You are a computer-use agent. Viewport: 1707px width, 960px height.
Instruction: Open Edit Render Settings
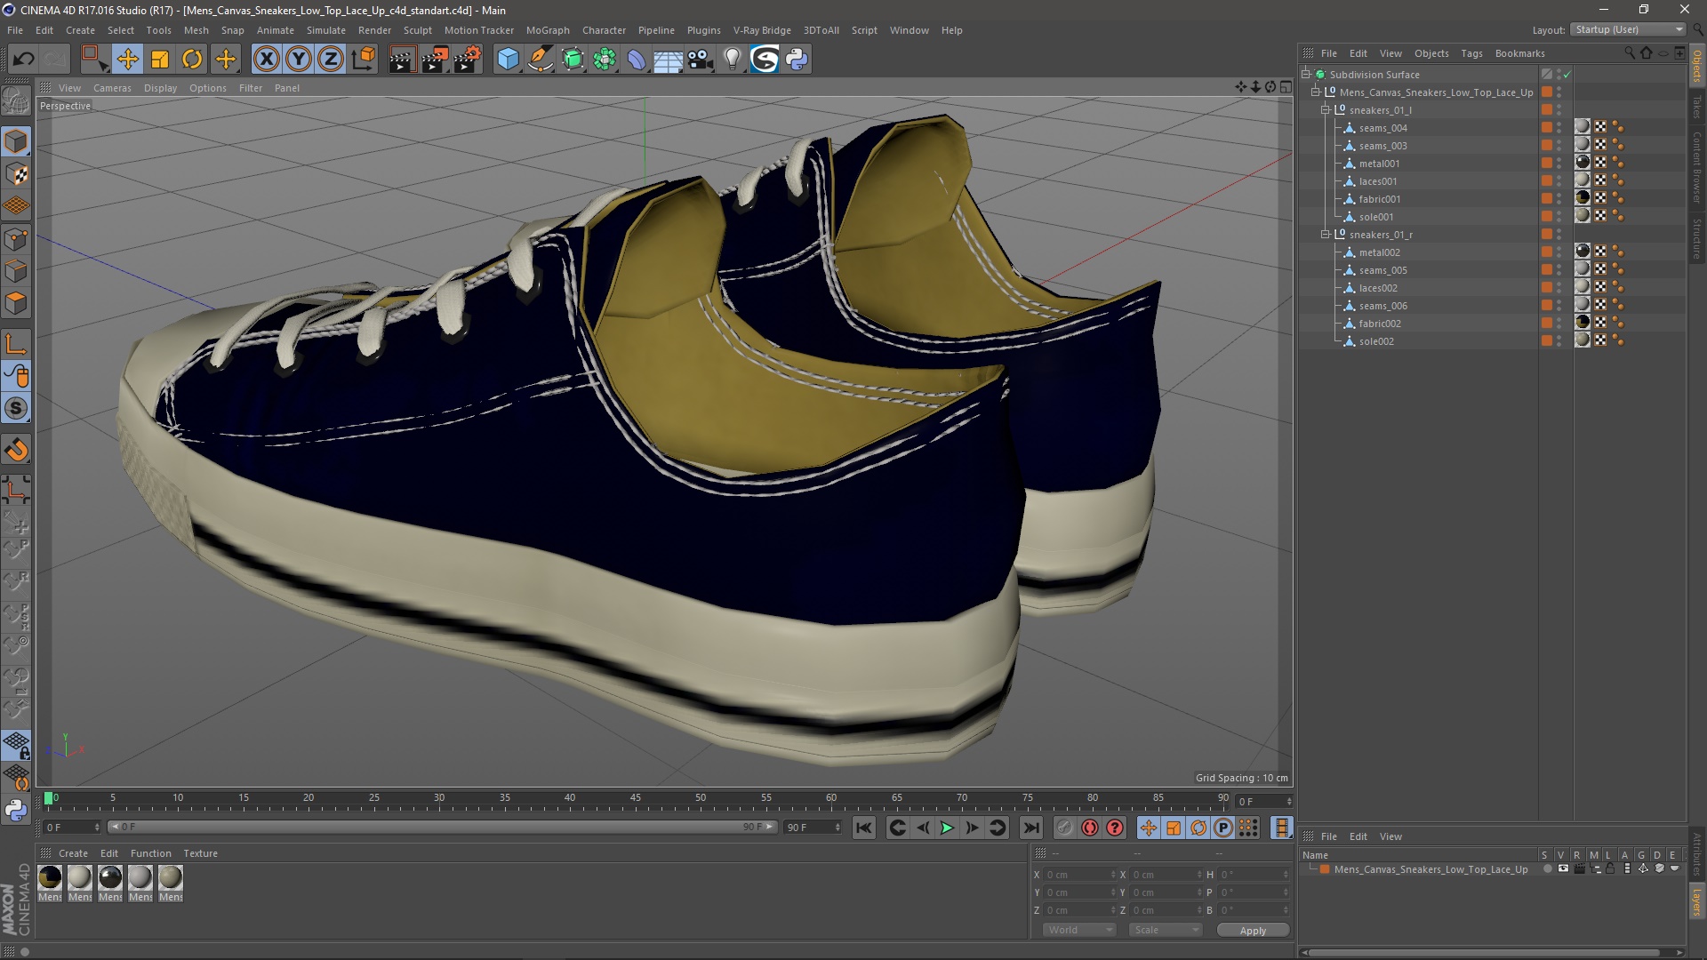point(468,60)
